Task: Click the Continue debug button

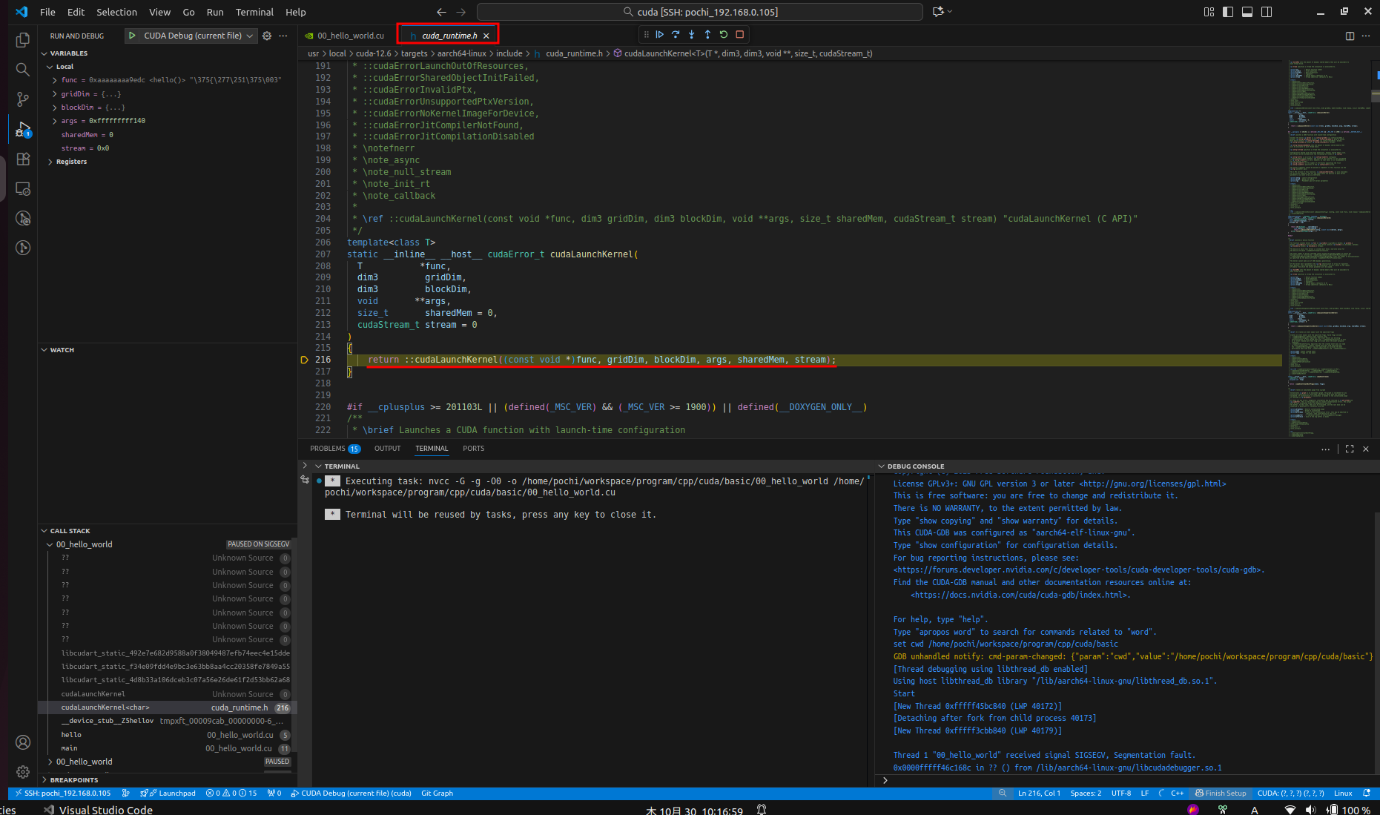Action: click(659, 35)
